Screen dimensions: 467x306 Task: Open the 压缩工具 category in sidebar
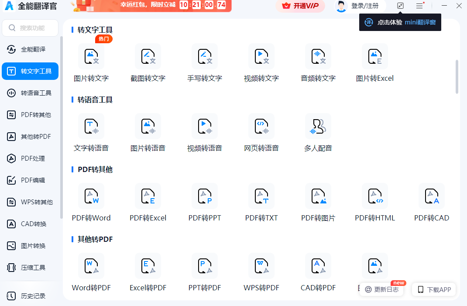(30, 267)
